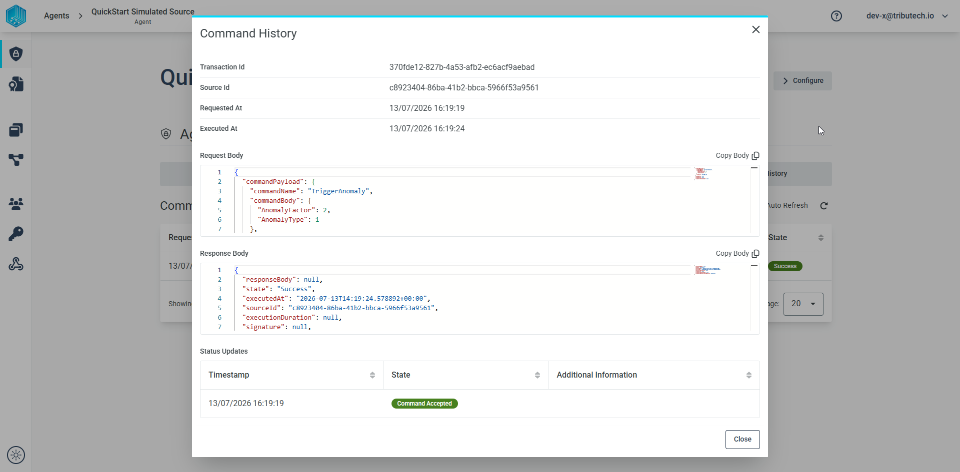Screen dimensions: 960x472
Task: Select the Source Id value
Action: point(464,88)
